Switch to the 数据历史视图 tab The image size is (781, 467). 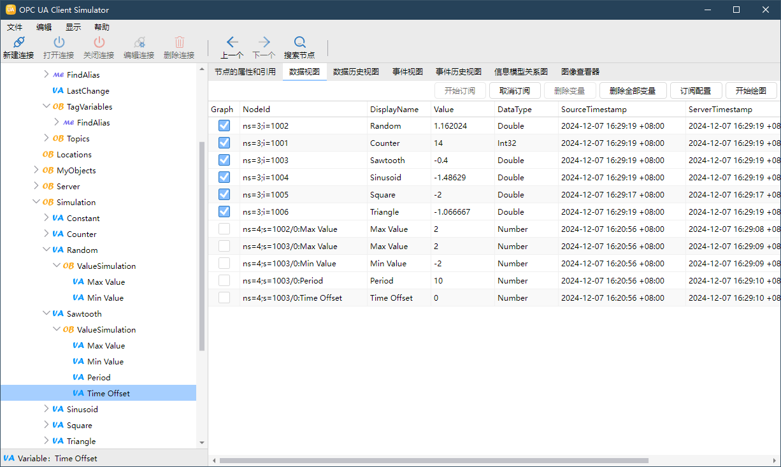pos(355,72)
